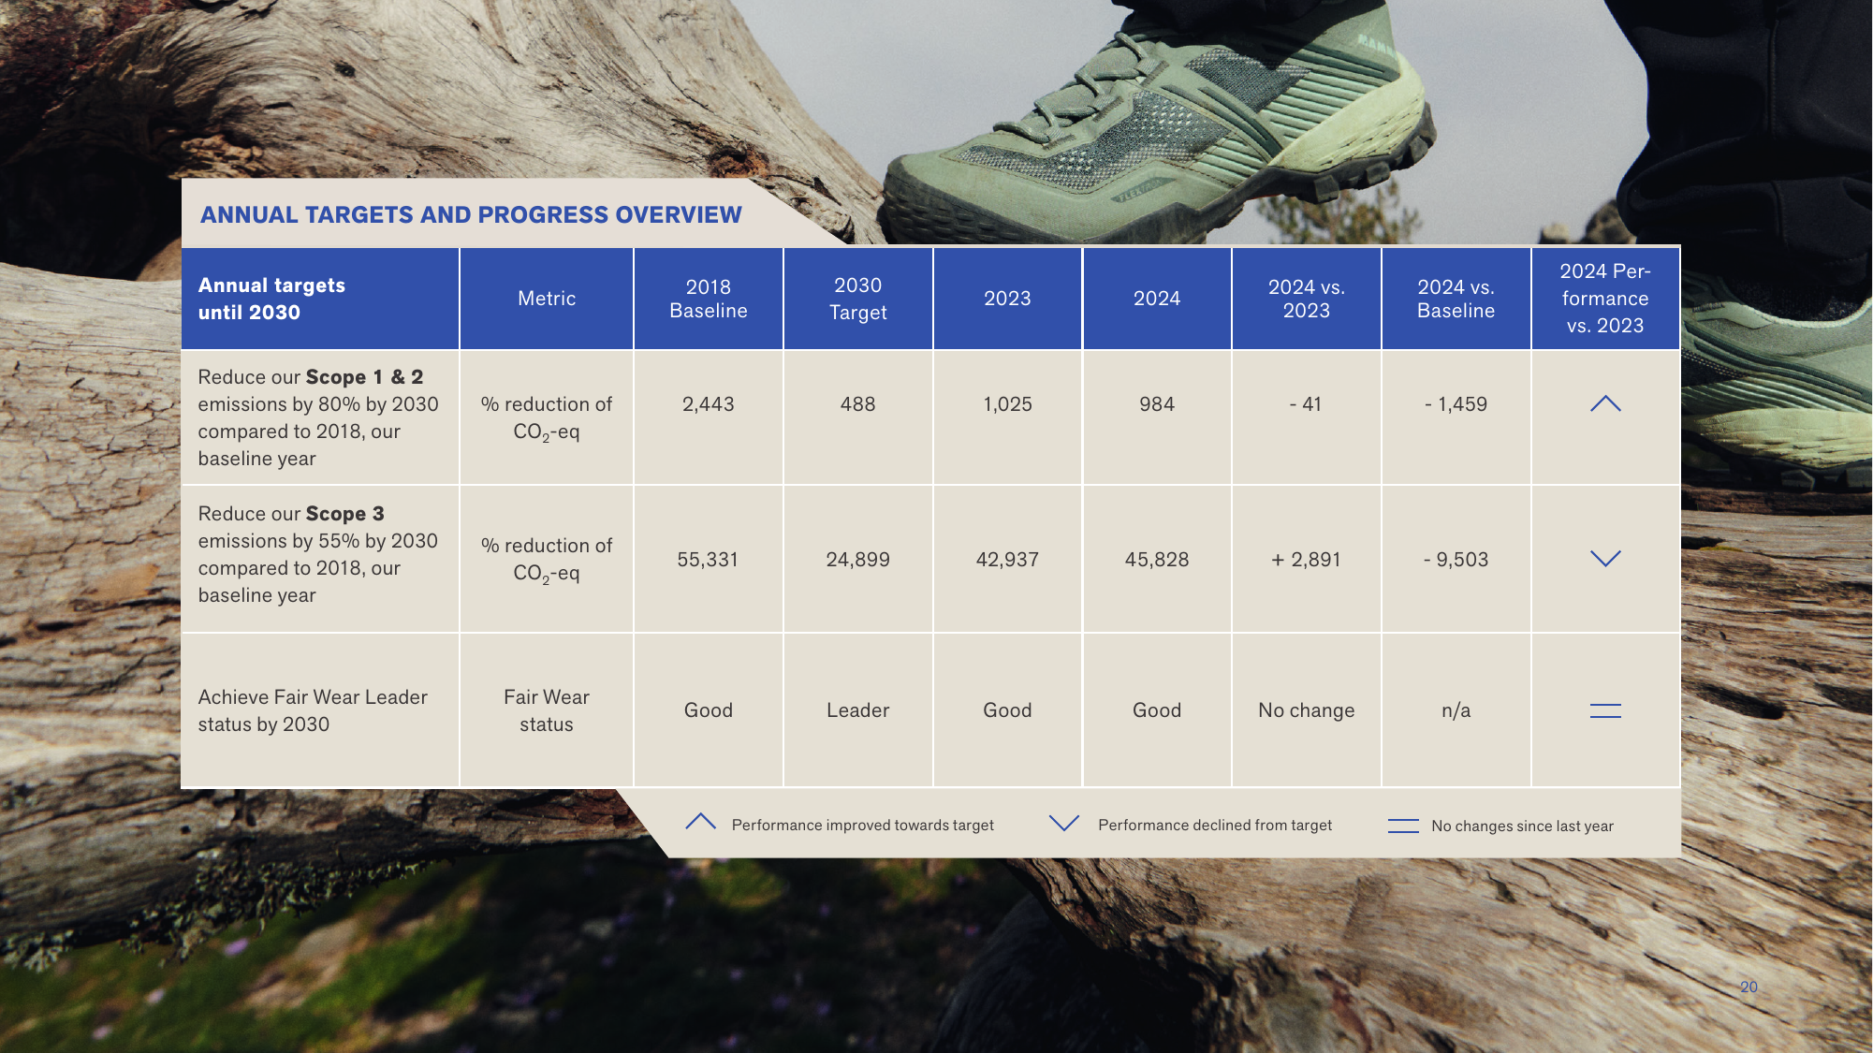This screenshot has width=1873, height=1053.
Task: Click the baseline value '2,443'
Action: click(x=709, y=404)
